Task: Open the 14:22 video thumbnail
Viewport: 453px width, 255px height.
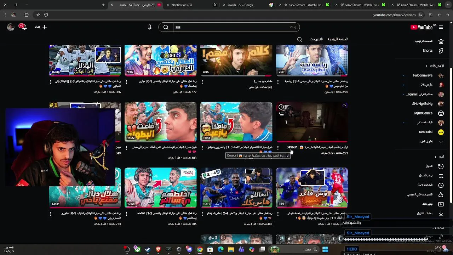Action: tap(160, 122)
